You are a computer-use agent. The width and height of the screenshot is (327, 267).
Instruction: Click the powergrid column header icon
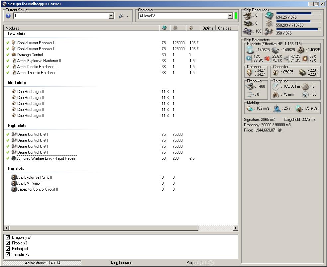pyautogui.click(x=175, y=28)
